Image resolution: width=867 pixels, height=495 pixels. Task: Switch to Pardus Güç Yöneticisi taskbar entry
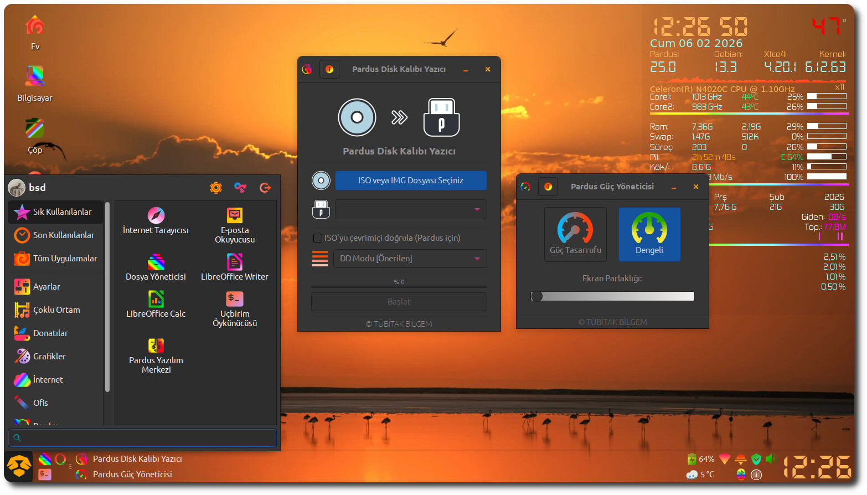pos(132,475)
